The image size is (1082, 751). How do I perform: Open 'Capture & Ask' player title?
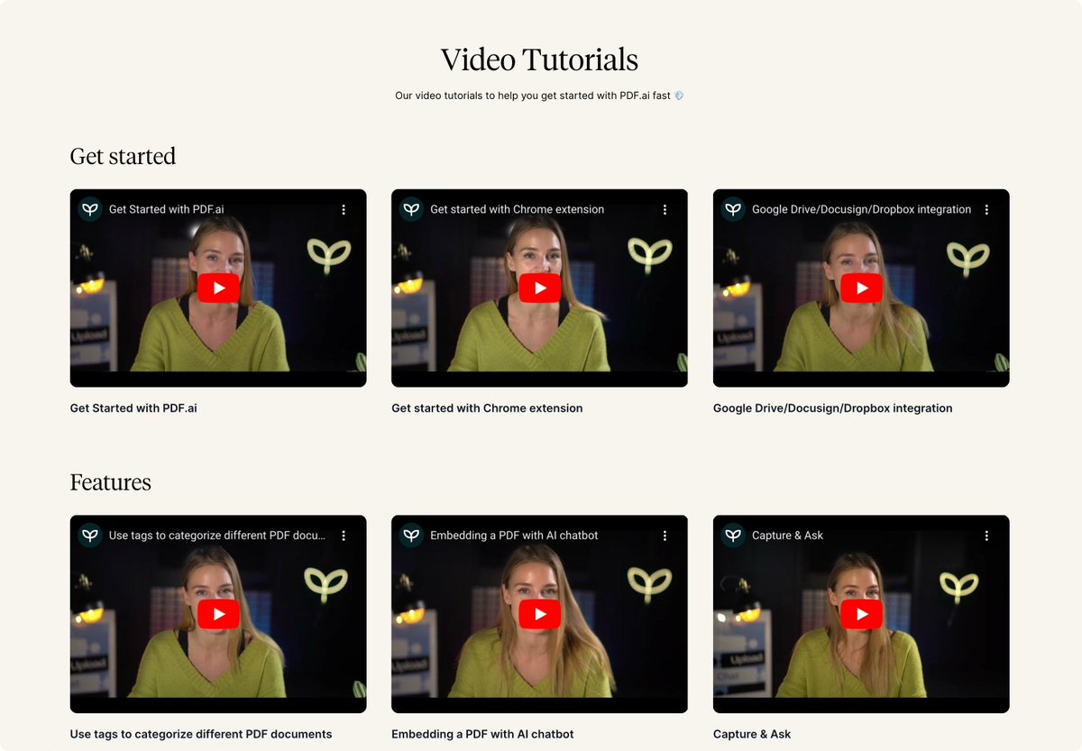tap(788, 536)
